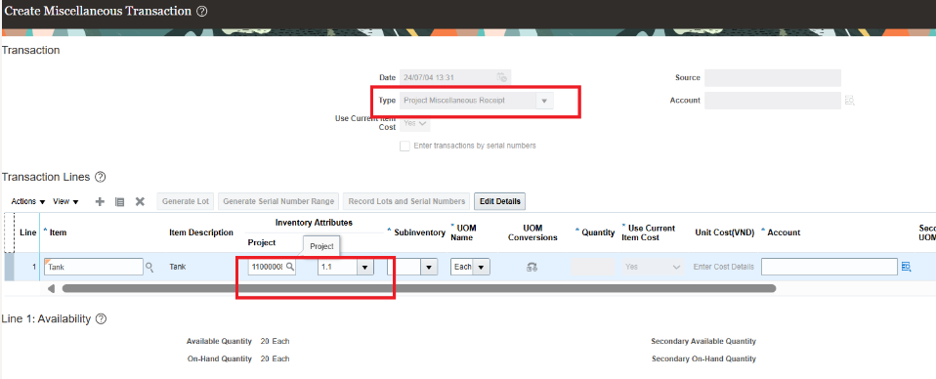936x379 pixels.
Task: Add a new transaction line
Action: pos(101,202)
